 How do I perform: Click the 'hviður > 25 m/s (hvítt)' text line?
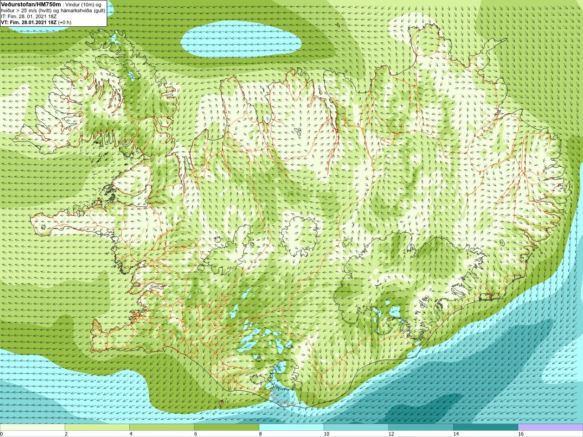pyautogui.click(x=27, y=10)
